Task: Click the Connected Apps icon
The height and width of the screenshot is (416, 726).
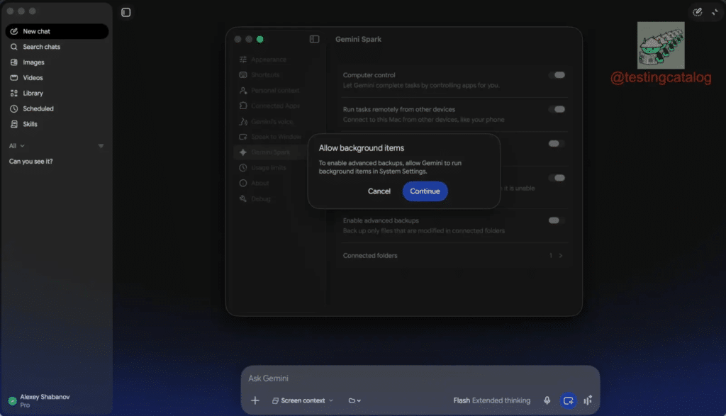Action: point(243,106)
